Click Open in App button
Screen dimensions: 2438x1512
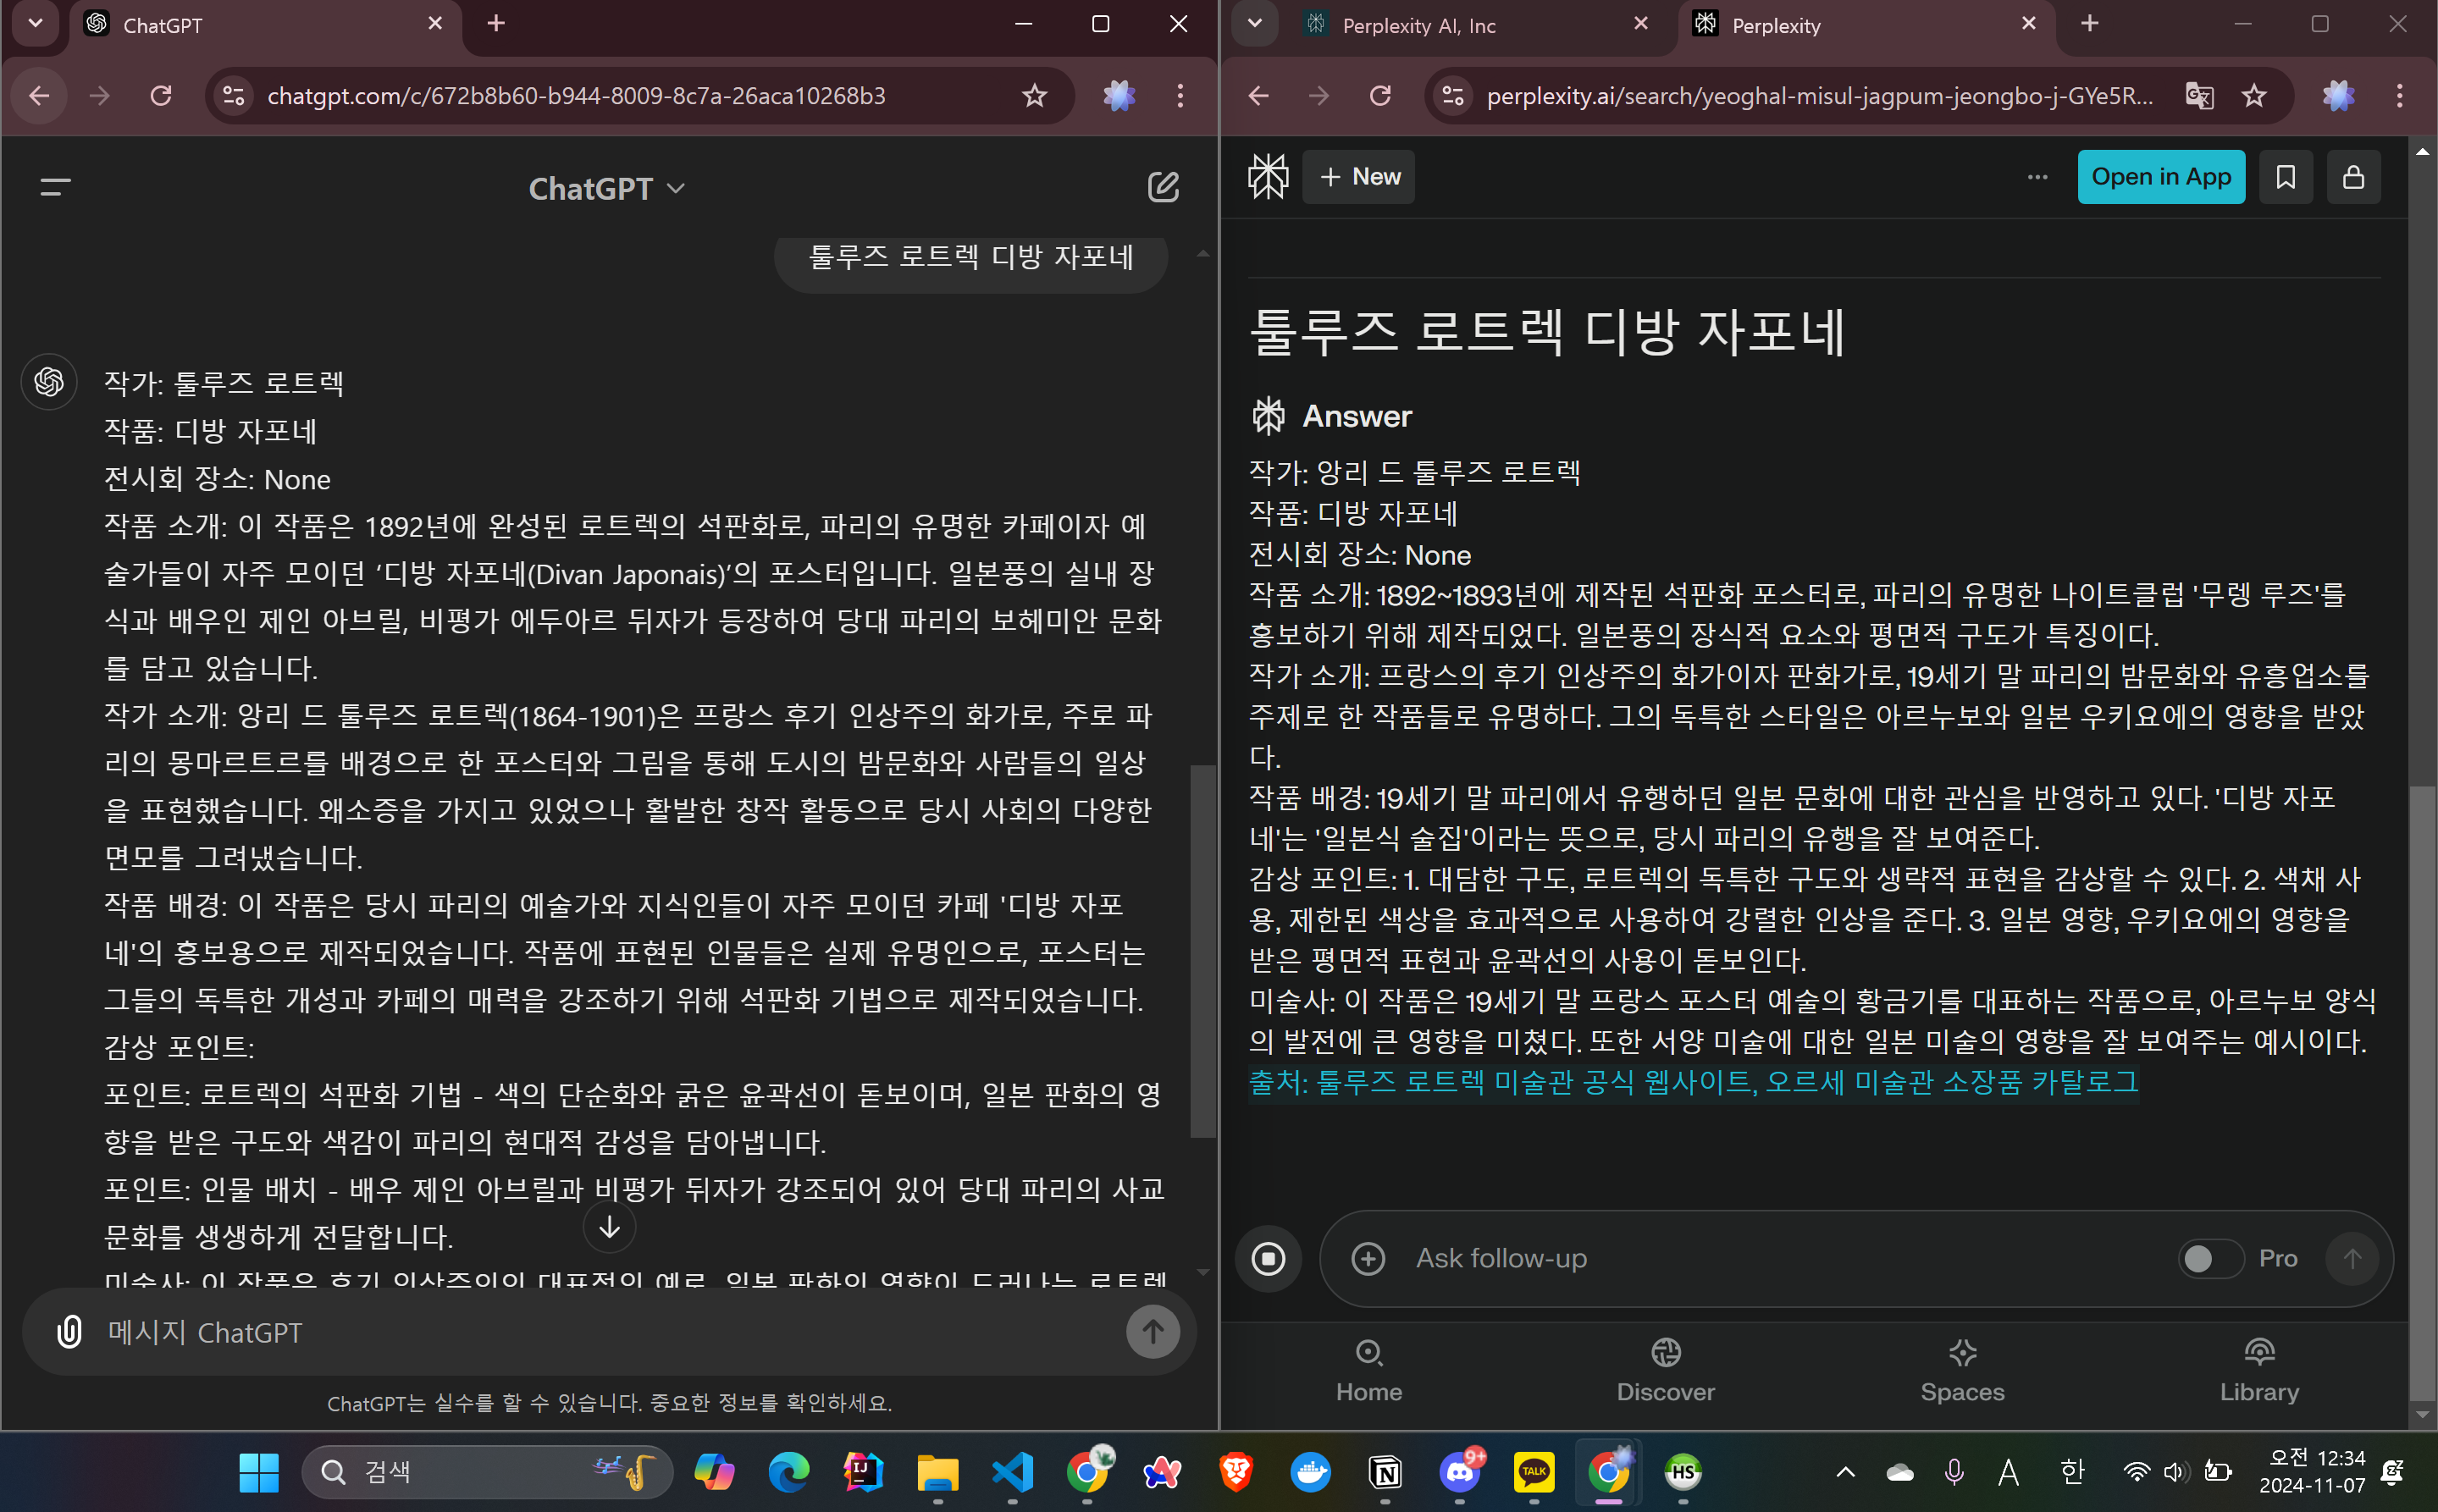[x=2160, y=177]
